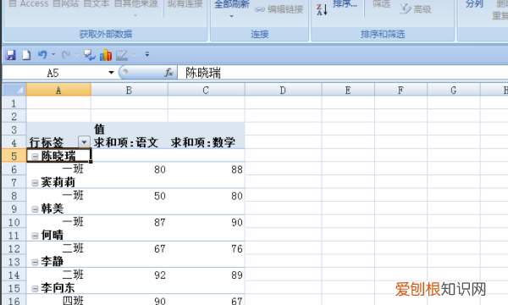Click the 一班 cell under 韩美

58,222
